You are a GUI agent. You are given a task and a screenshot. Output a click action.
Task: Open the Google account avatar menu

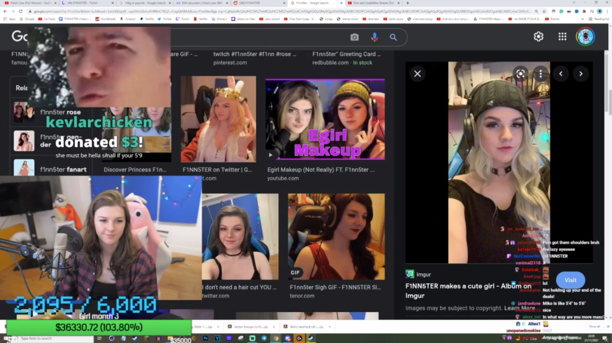click(586, 37)
